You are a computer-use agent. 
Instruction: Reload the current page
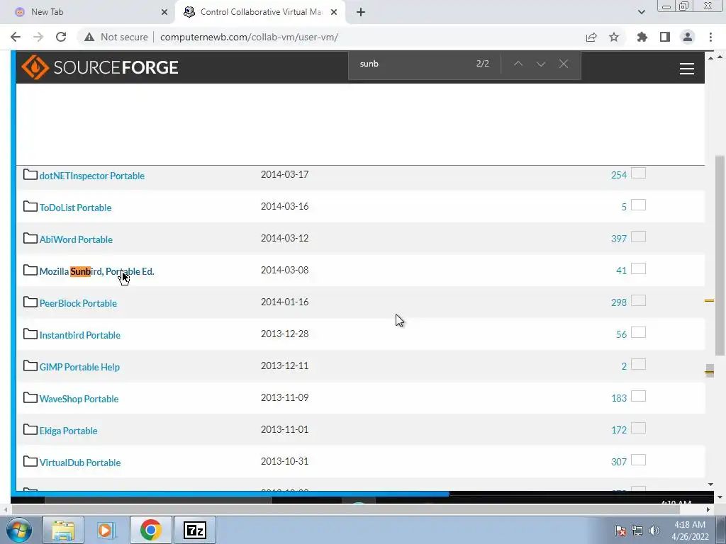pyautogui.click(x=61, y=37)
